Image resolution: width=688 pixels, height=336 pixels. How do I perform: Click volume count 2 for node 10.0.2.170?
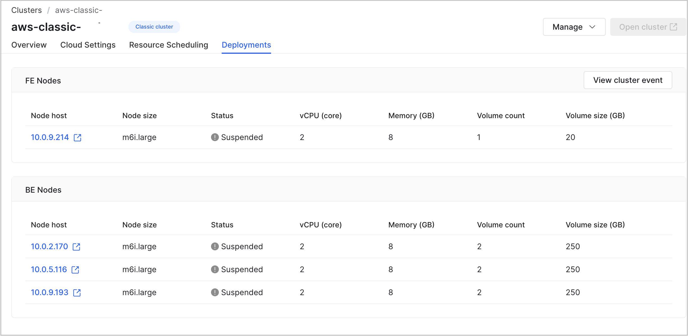click(x=479, y=246)
